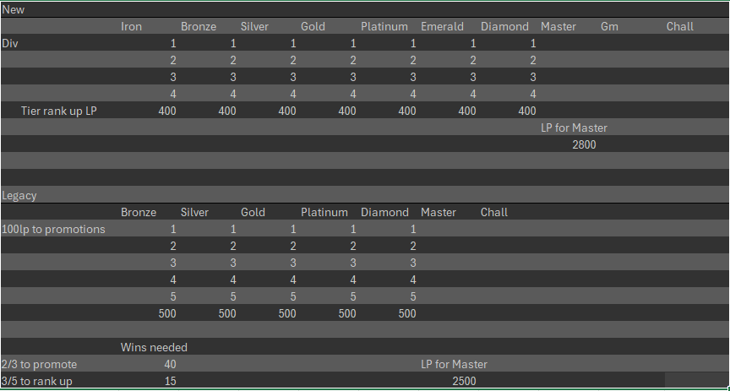730x391 pixels.
Task: Select the Gold header in New table
Action: (x=313, y=26)
